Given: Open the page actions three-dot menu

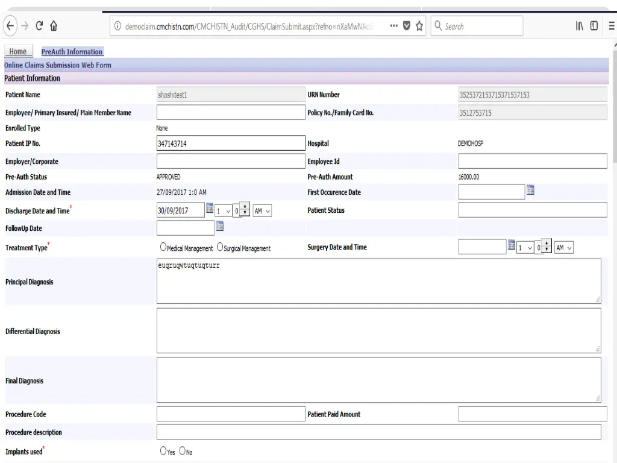Looking at the screenshot, I should (393, 26).
